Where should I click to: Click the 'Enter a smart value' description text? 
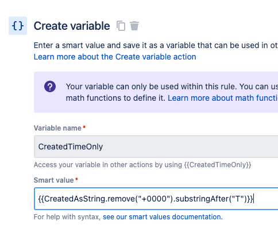(x=156, y=46)
